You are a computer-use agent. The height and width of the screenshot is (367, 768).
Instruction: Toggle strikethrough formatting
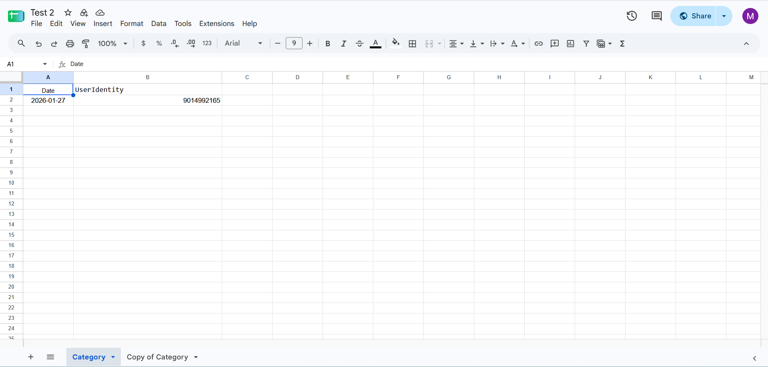(359, 44)
